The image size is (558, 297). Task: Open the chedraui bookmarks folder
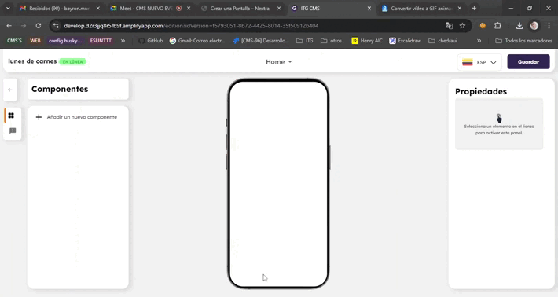pos(442,41)
